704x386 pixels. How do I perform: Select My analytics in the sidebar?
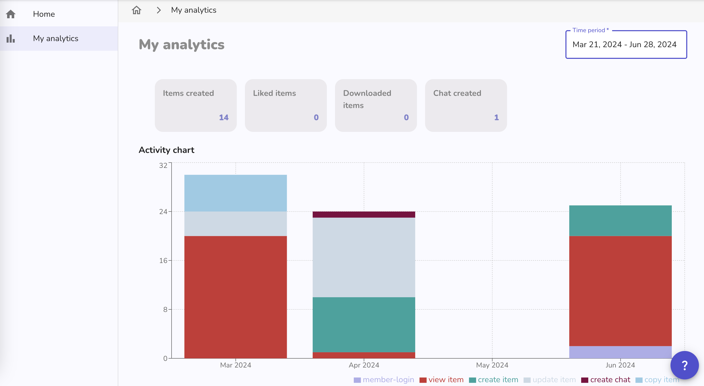click(56, 39)
